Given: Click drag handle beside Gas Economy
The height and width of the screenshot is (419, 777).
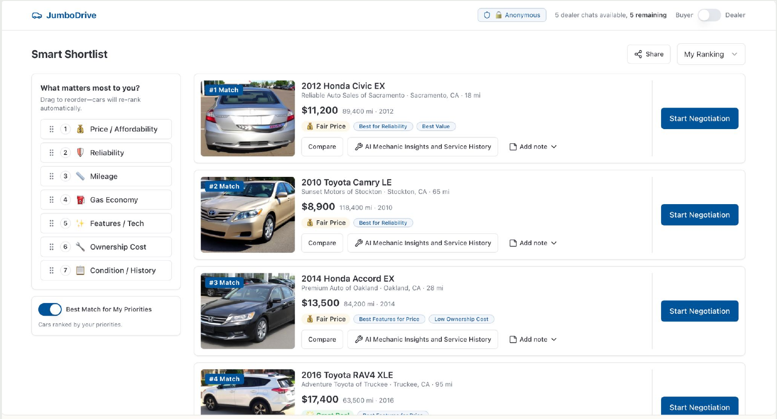Looking at the screenshot, I should point(52,200).
